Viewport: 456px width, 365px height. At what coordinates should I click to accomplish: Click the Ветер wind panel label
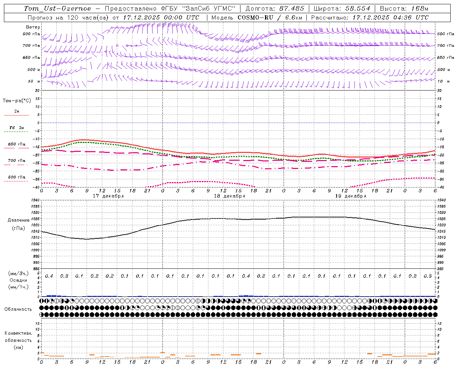(x=33, y=27)
